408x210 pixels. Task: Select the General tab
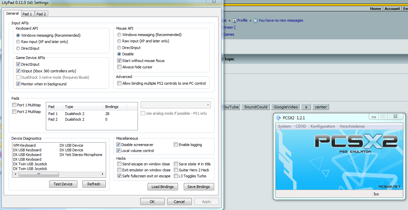point(12,13)
